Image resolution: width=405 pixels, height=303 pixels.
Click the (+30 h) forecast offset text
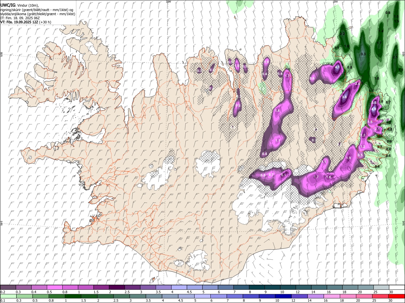pyautogui.click(x=45, y=22)
